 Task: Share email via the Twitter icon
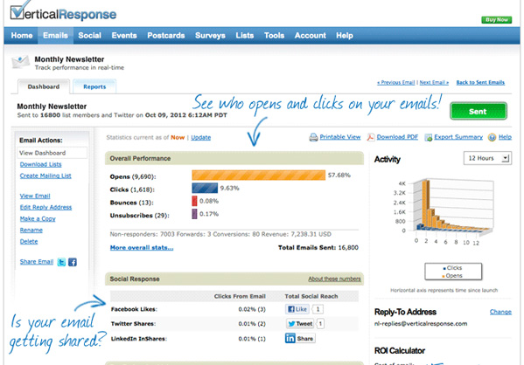coord(61,262)
